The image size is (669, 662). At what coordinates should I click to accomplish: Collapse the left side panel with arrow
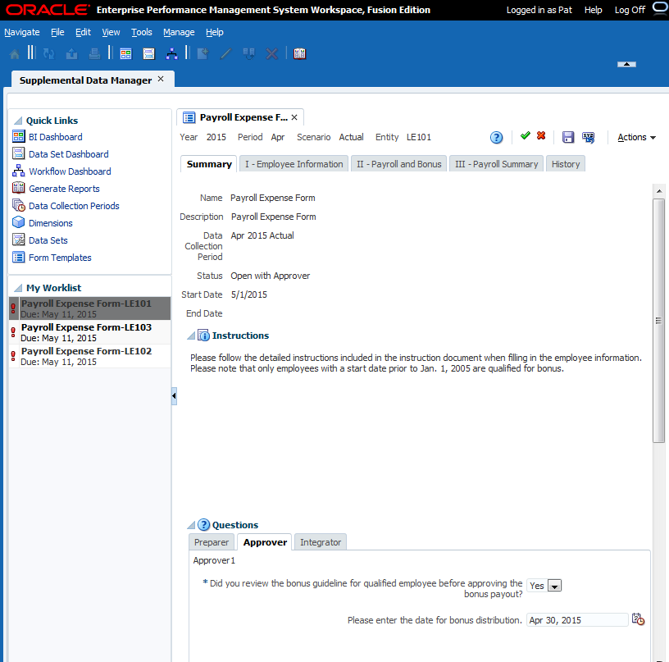point(174,396)
